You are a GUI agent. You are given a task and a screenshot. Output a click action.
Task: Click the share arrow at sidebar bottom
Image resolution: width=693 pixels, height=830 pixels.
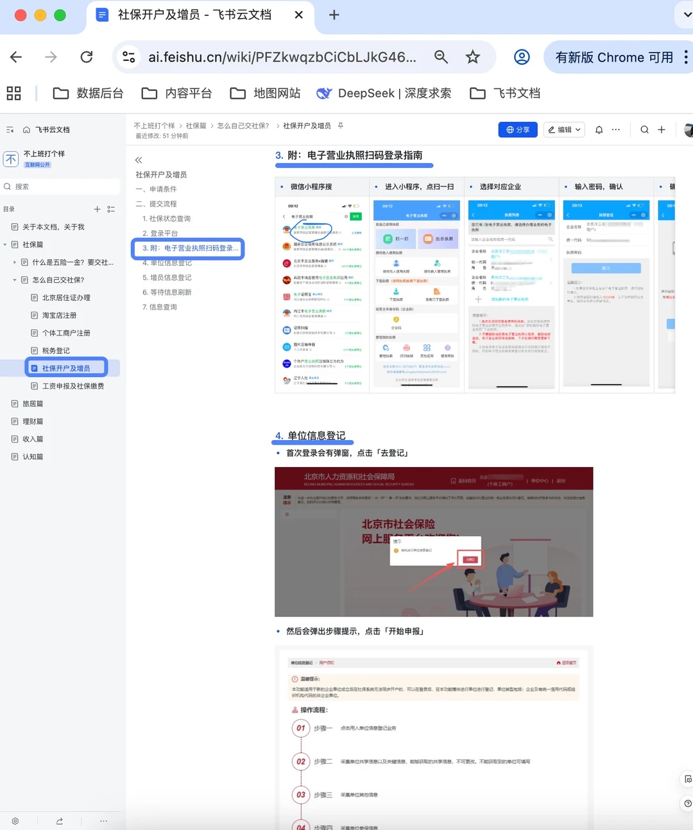[60, 821]
